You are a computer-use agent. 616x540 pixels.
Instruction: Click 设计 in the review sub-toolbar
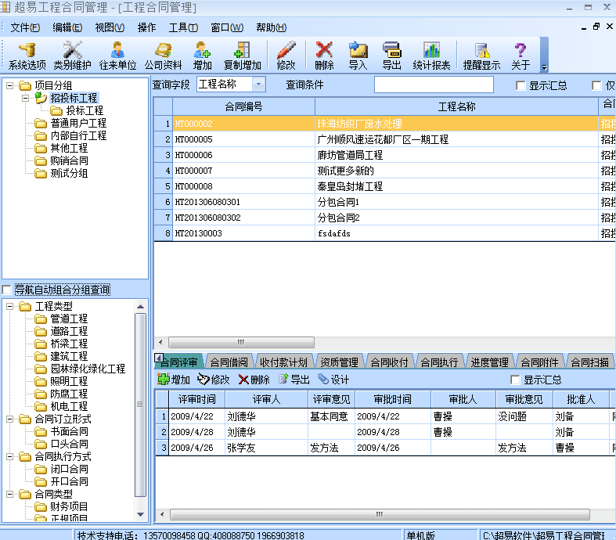(x=333, y=380)
